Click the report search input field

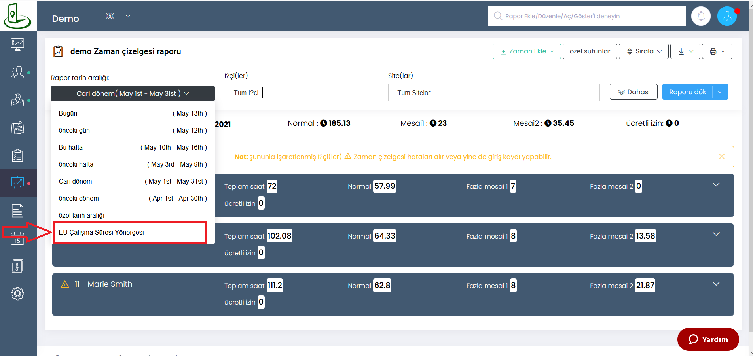tap(590, 16)
